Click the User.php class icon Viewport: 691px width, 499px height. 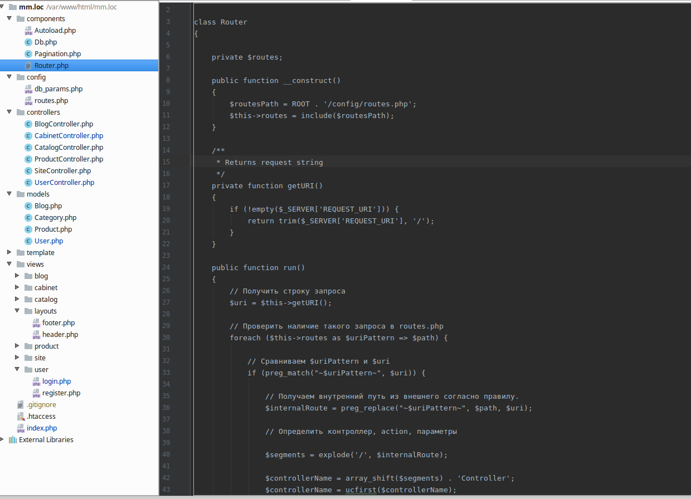click(x=28, y=241)
